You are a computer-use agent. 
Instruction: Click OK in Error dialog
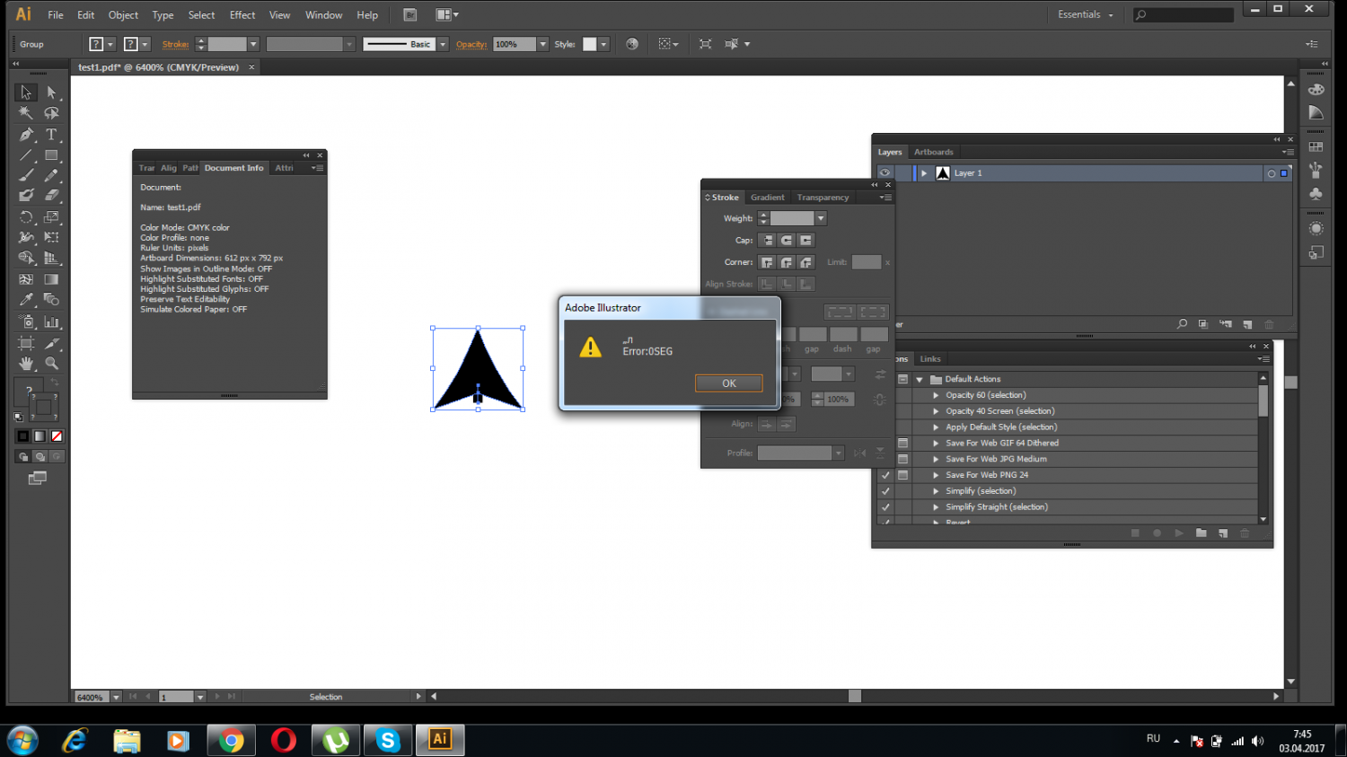pyautogui.click(x=729, y=383)
